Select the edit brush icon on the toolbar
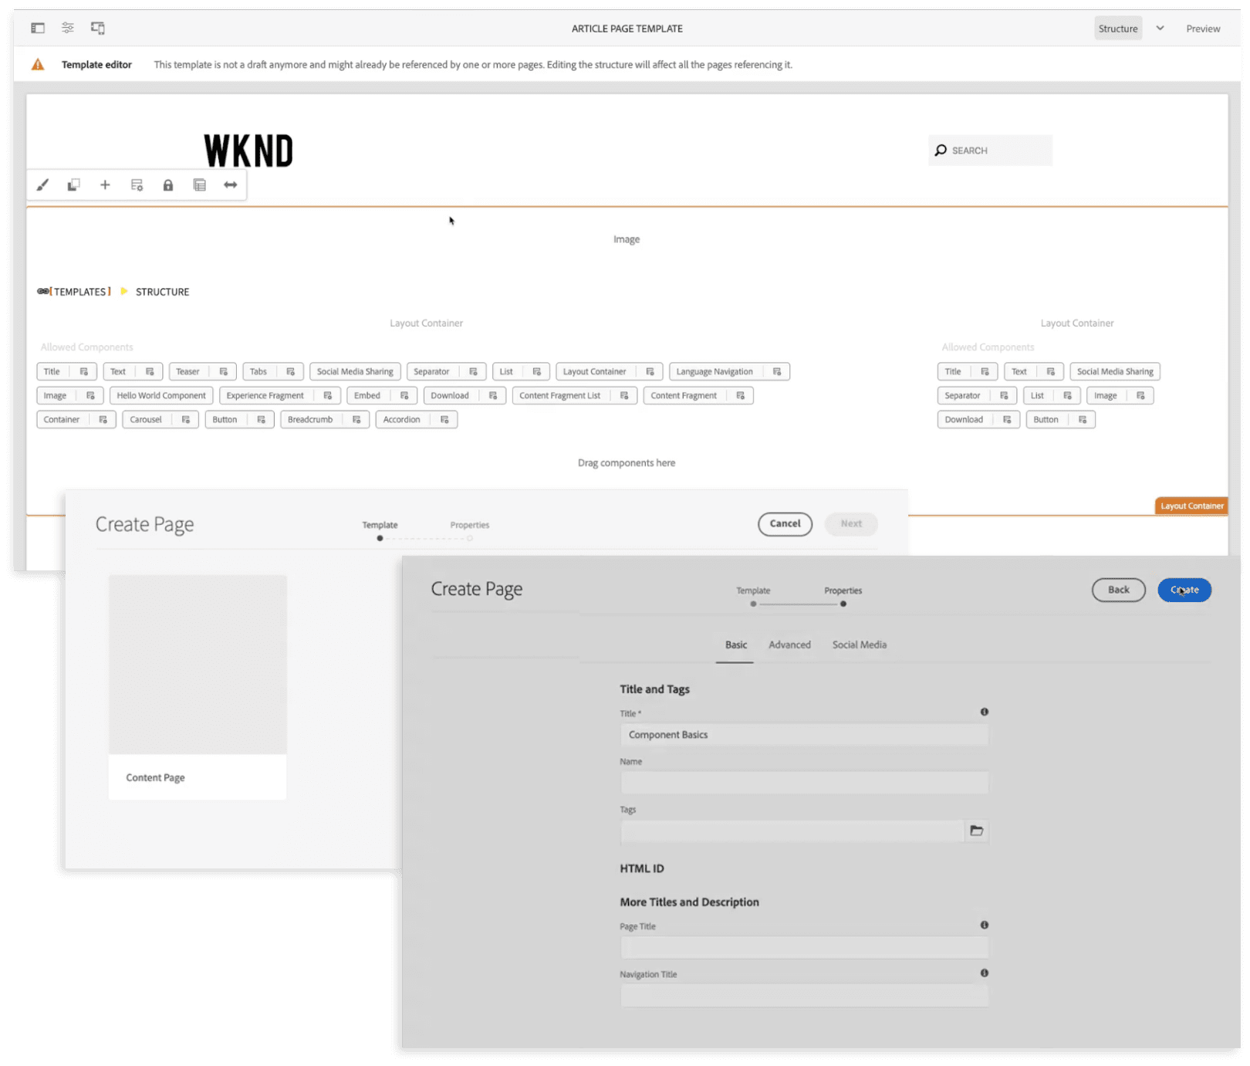The image size is (1250, 1066). [42, 184]
